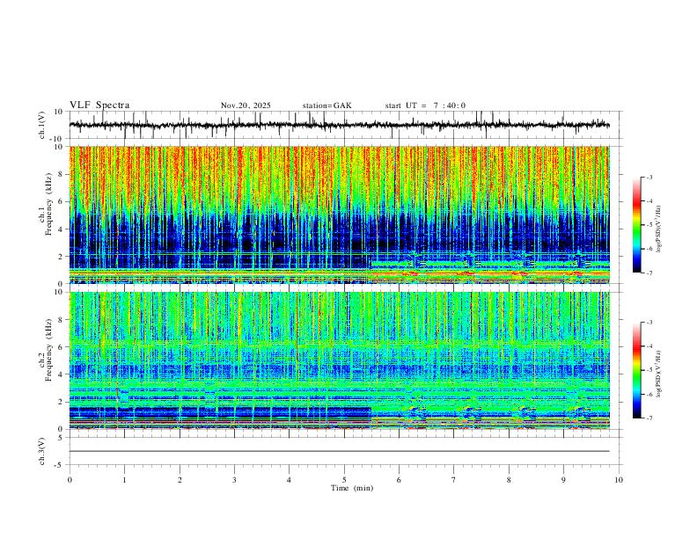Screen dimensions: 697x538
Task: Click the time axis tick label '9'
Action: point(563,480)
